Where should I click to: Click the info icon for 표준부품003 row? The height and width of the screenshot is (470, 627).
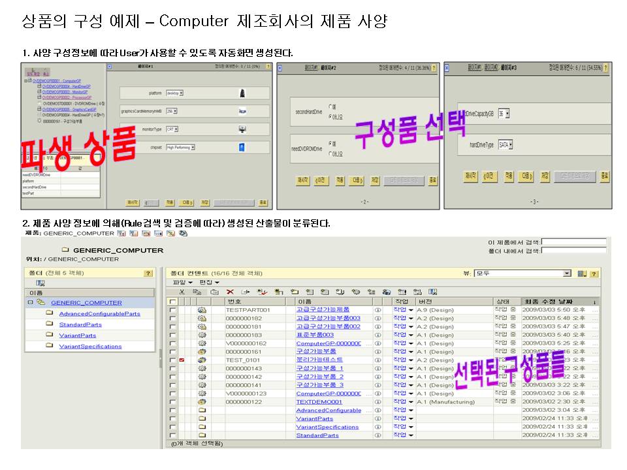pyautogui.click(x=378, y=335)
